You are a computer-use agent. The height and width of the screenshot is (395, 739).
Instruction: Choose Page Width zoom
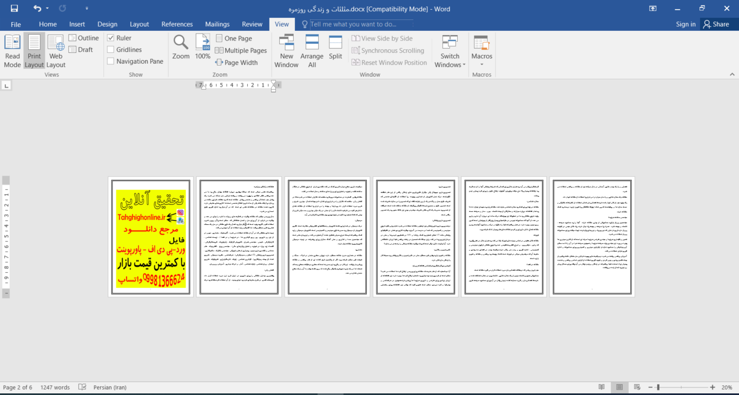236,62
